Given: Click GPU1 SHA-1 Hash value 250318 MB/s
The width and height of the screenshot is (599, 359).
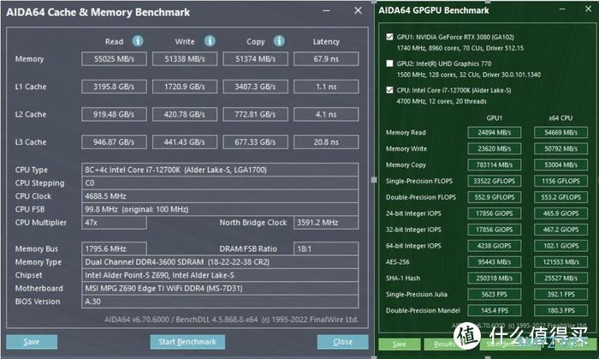Looking at the screenshot, I should pos(495,278).
